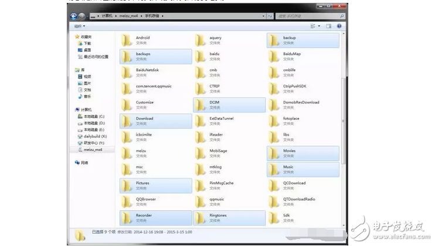
Task: Expand the 组织 (Organize) menu
Action: coord(79,26)
